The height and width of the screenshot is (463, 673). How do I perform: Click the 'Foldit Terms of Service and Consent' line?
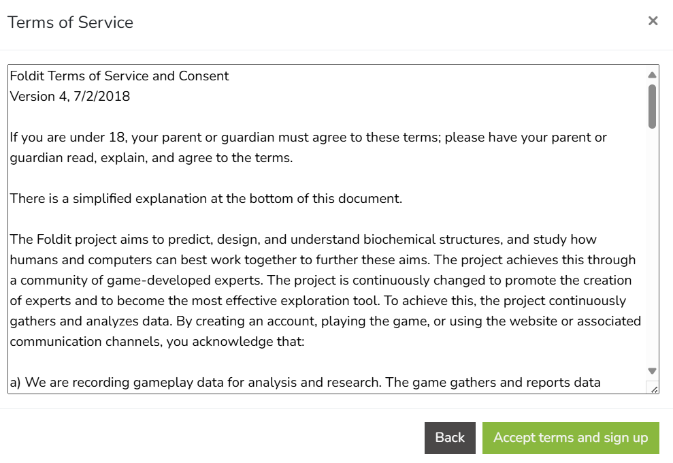119,76
